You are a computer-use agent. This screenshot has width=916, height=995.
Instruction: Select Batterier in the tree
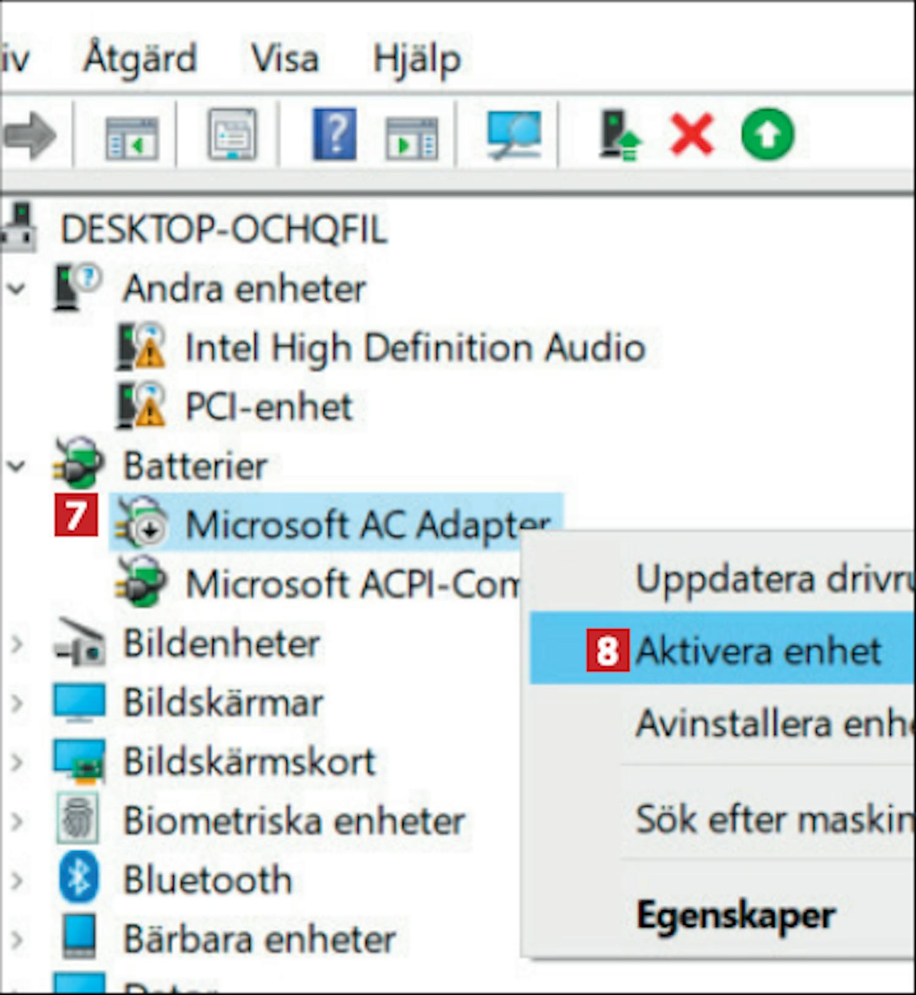coord(195,466)
